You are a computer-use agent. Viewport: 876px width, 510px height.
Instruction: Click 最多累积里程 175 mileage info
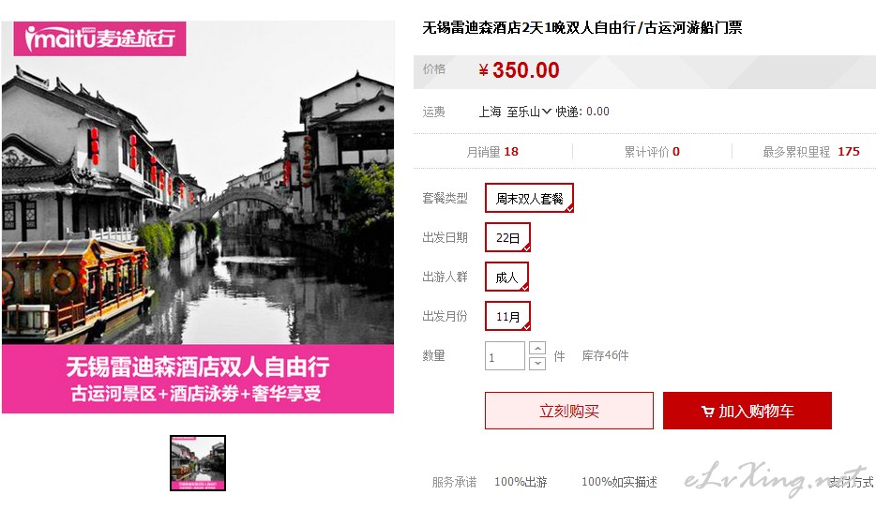(x=811, y=151)
